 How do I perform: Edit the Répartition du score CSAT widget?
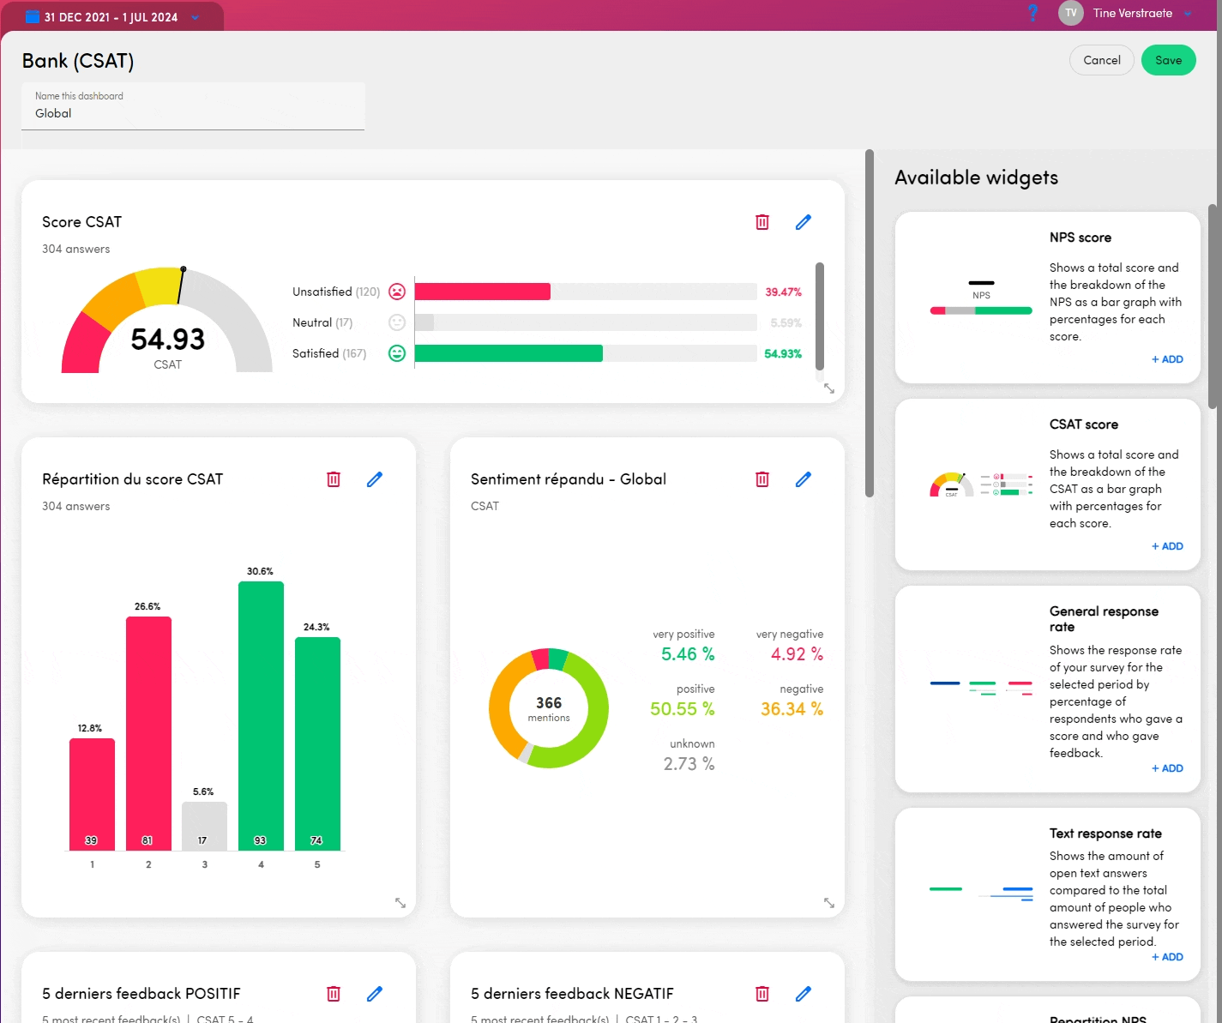(x=374, y=479)
